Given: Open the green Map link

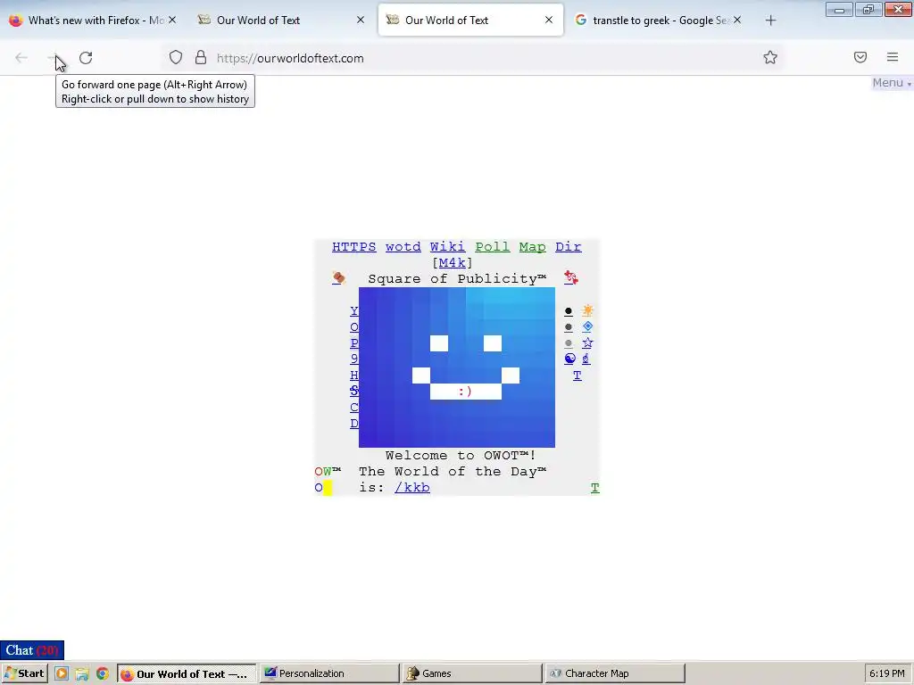Looking at the screenshot, I should [x=532, y=247].
